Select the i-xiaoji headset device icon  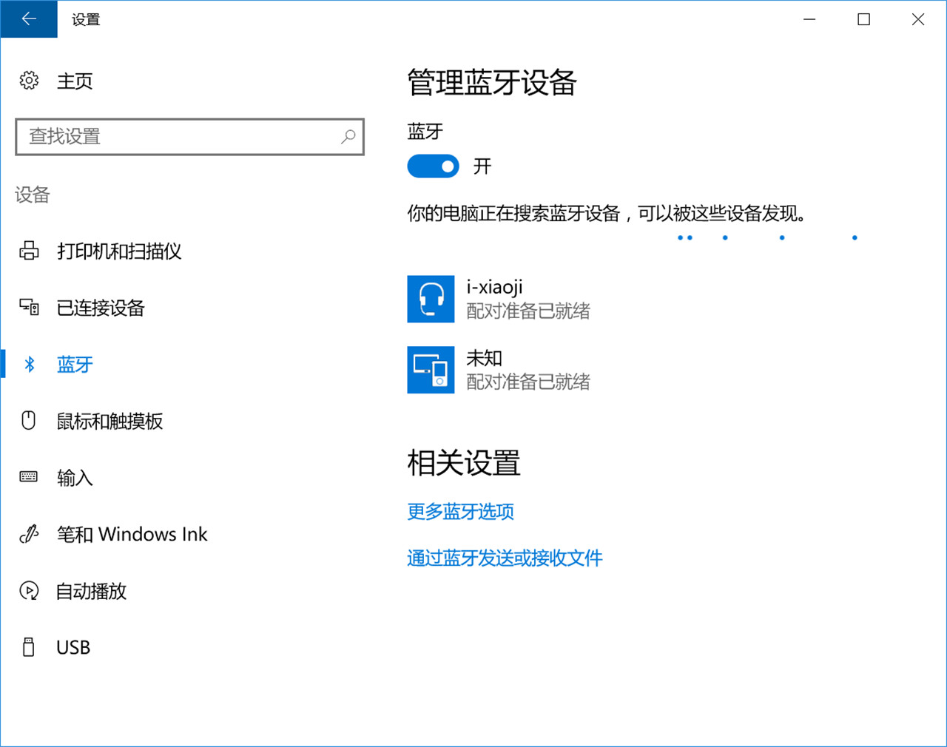click(431, 299)
